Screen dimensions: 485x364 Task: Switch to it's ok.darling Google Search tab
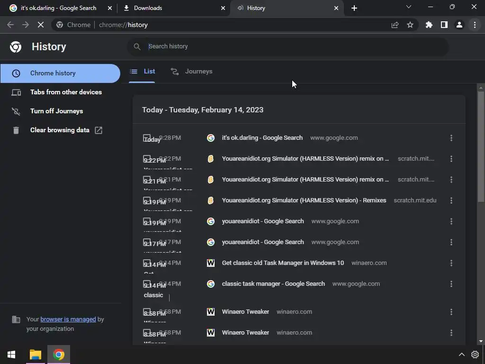57,8
